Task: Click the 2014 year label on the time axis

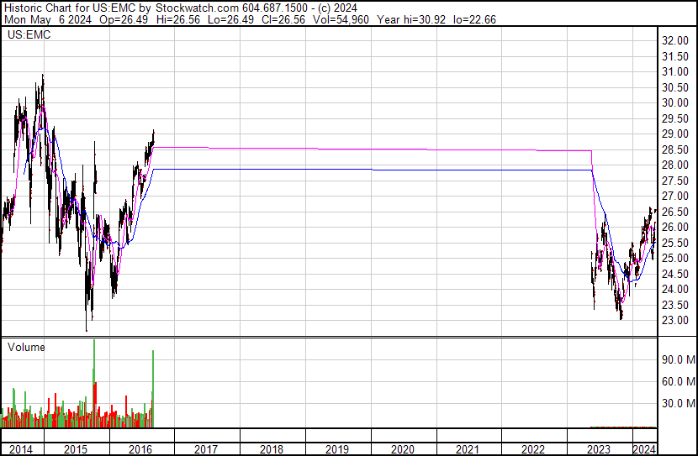Action: click(x=20, y=449)
